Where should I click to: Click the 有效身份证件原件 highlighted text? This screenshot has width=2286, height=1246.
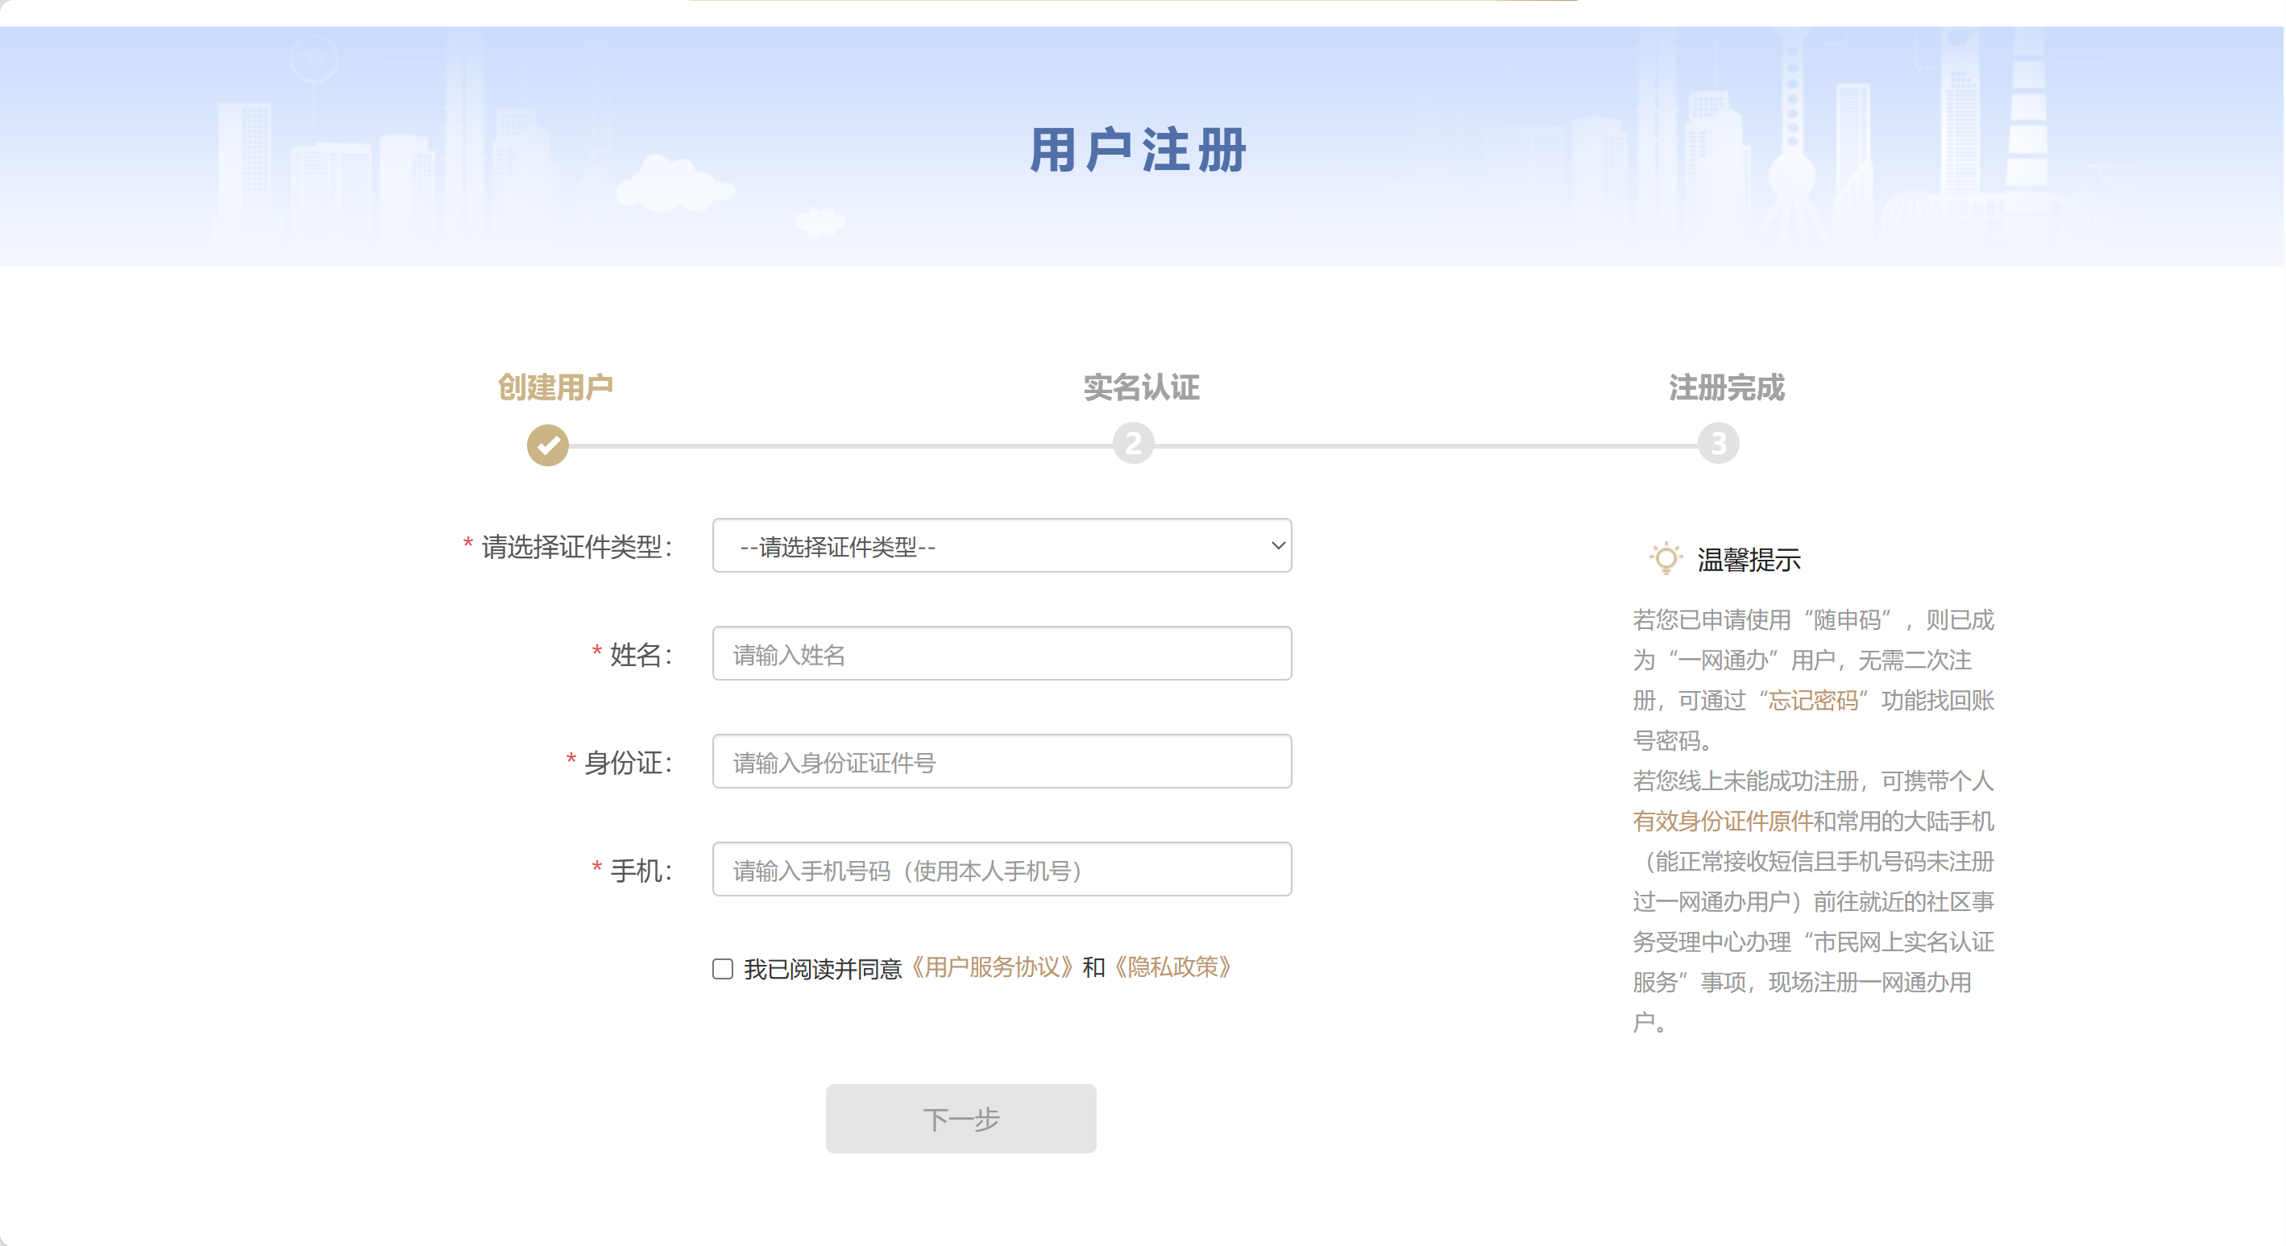click(x=1723, y=822)
